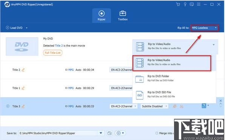Click the 00:00:34 duration of Title 2
Viewport: 225px width, 140px height.
[89, 70]
